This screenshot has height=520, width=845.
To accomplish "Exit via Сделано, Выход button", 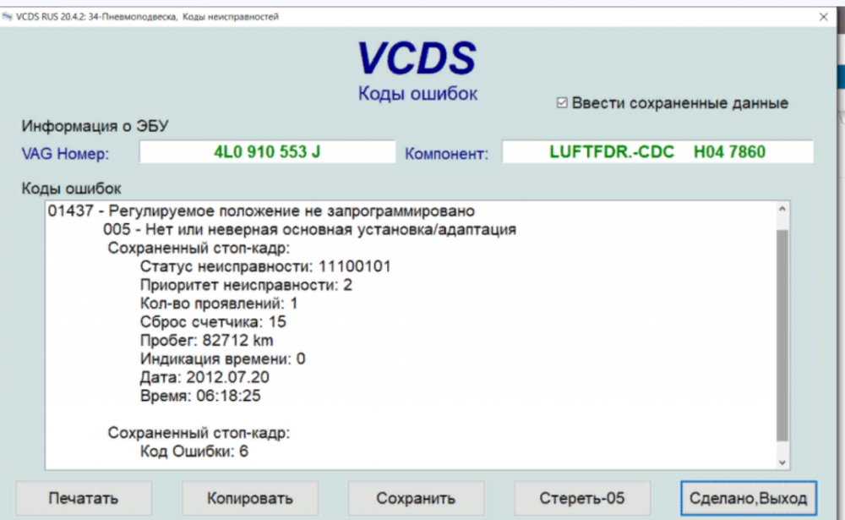I will click(x=749, y=498).
